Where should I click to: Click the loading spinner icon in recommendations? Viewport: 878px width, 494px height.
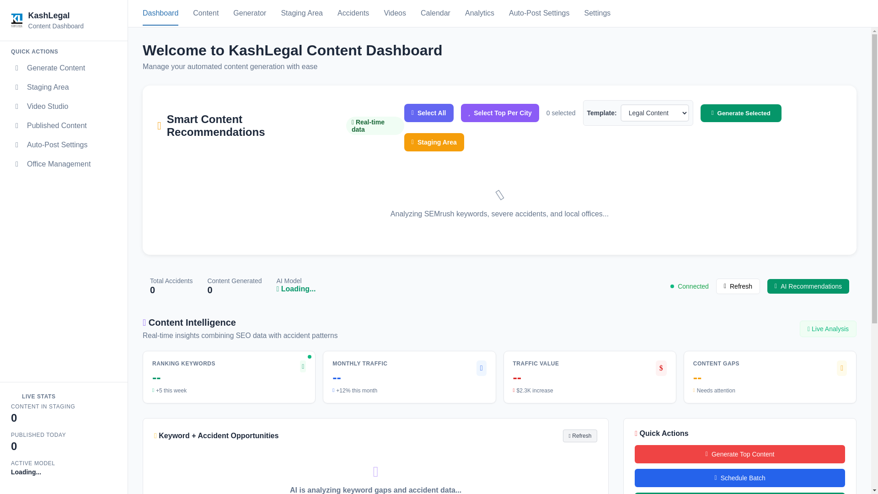click(x=499, y=195)
